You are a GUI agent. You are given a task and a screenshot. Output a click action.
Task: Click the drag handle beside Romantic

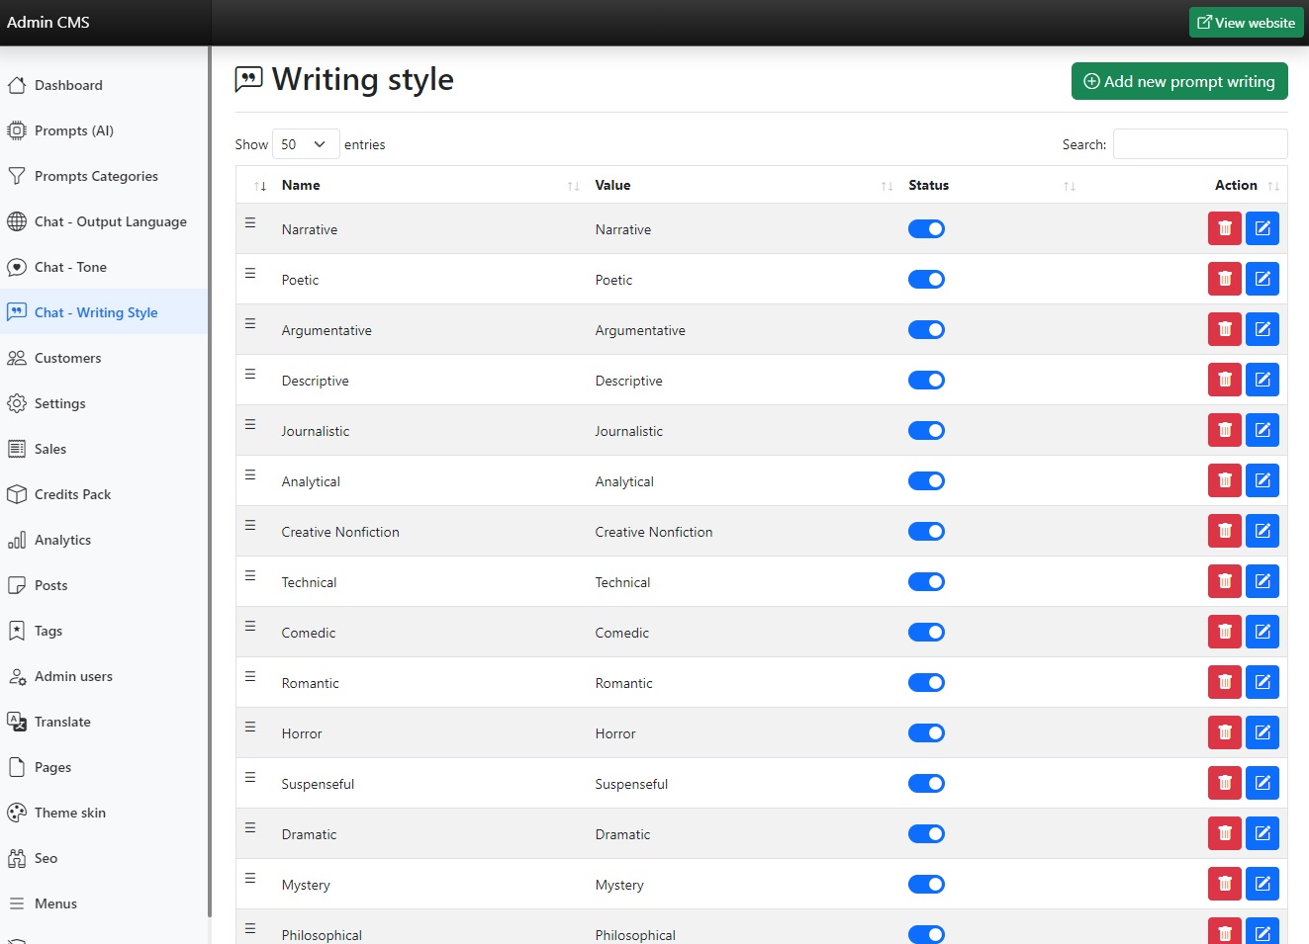tap(250, 677)
